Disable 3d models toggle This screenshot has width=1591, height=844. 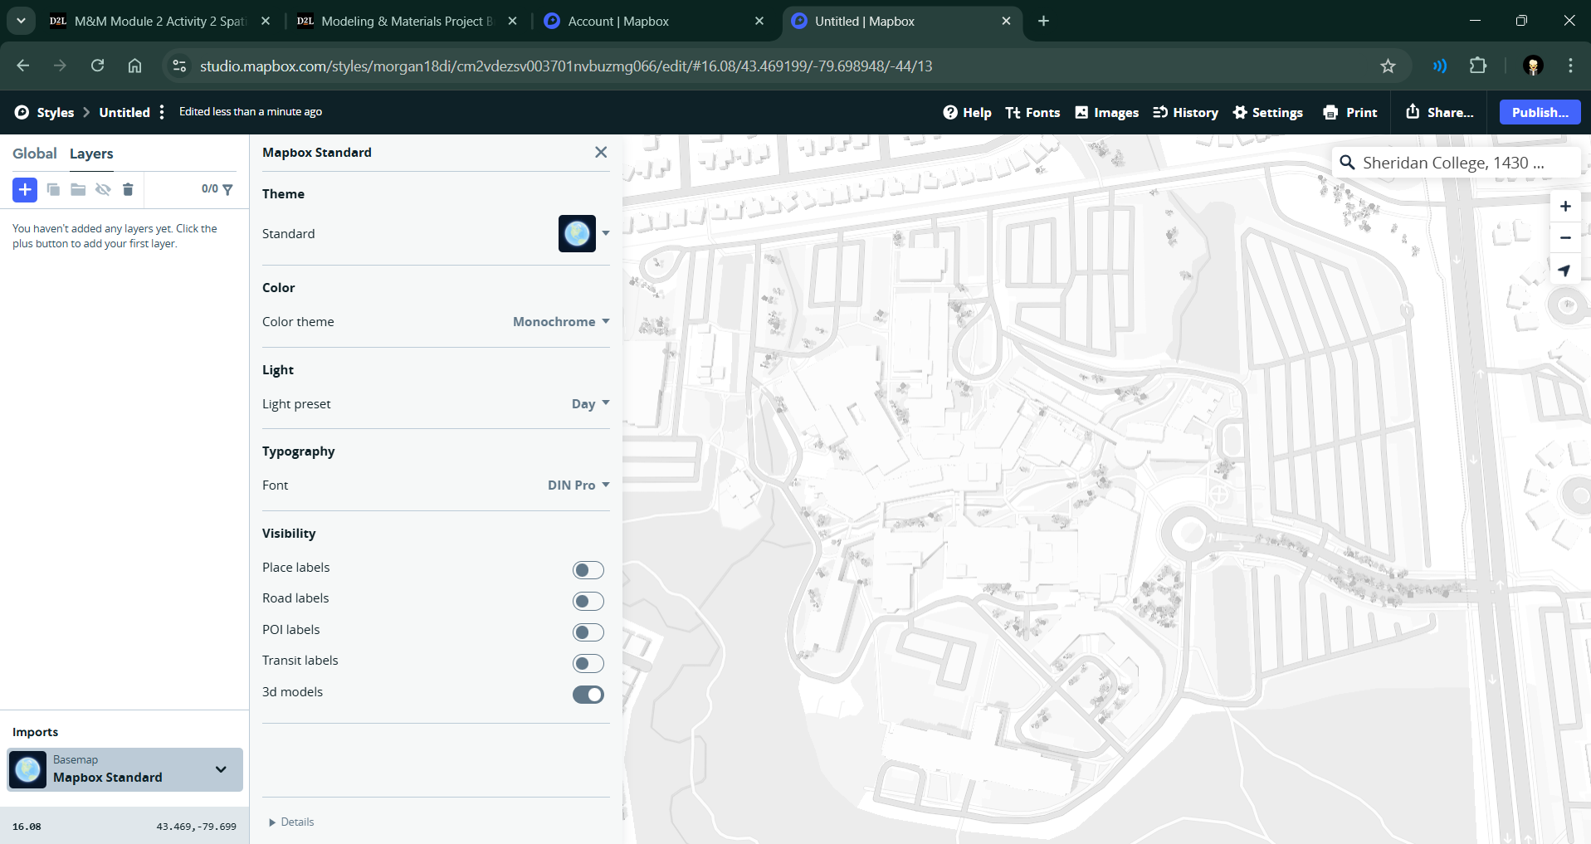tap(588, 695)
